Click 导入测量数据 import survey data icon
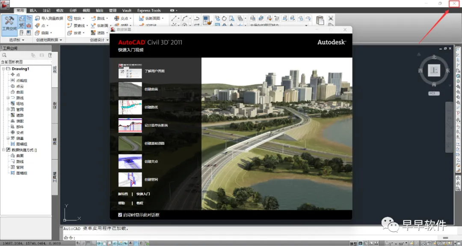Screen dimensions: 462x246 38,18
